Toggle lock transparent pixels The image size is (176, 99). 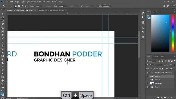point(151,68)
